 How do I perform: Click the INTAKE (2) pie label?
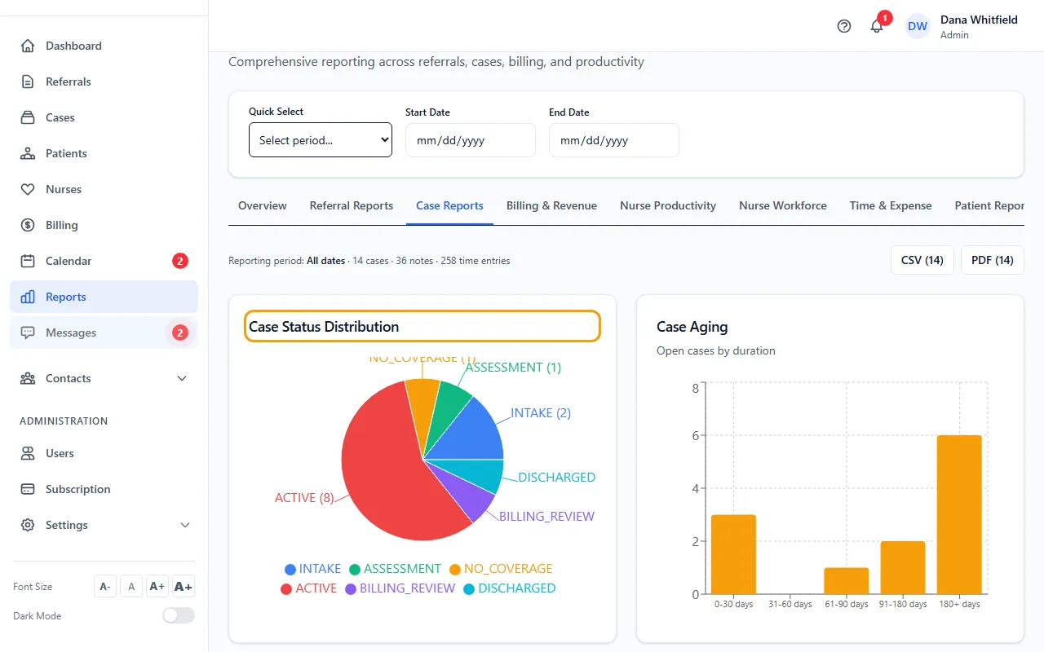[x=541, y=413]
